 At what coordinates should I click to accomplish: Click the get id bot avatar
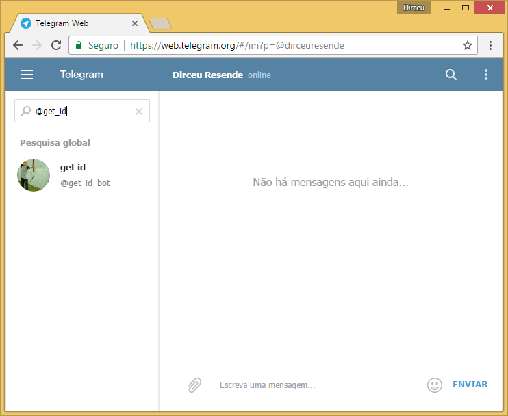[x=34, y=175]
